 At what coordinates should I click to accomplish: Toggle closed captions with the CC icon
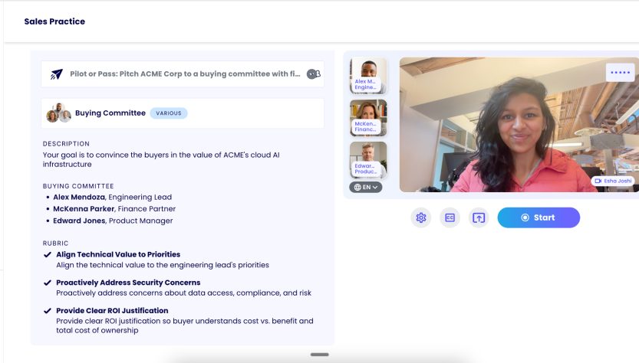450,217
